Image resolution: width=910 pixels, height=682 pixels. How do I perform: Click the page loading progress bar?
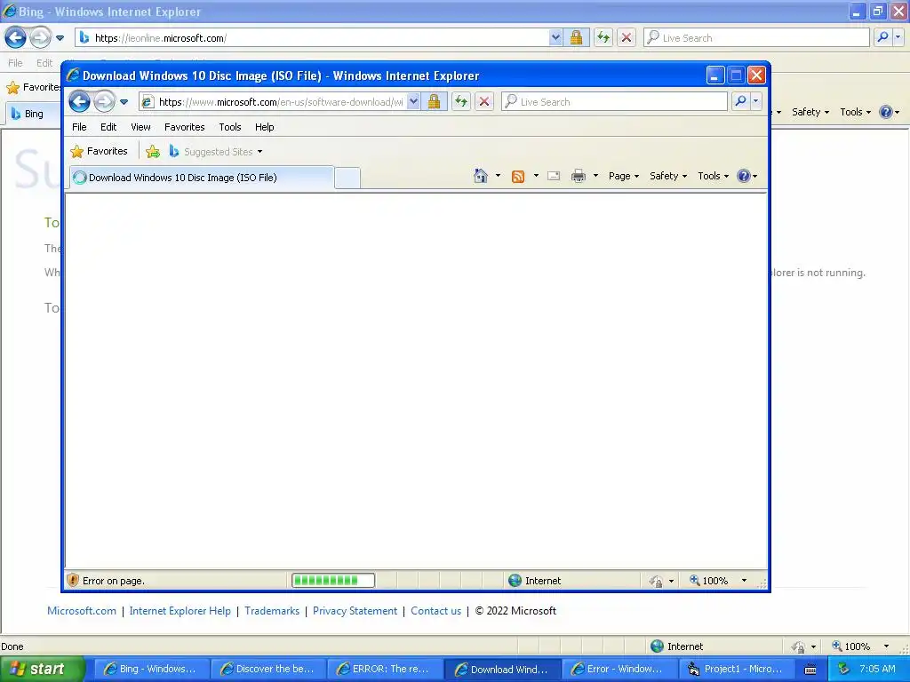point(333,580)
